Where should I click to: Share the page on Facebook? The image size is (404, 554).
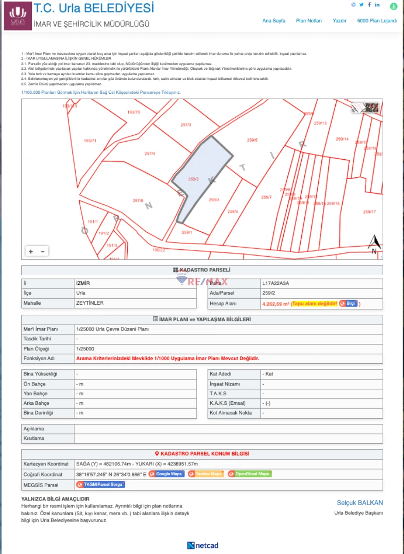point(369,5)
